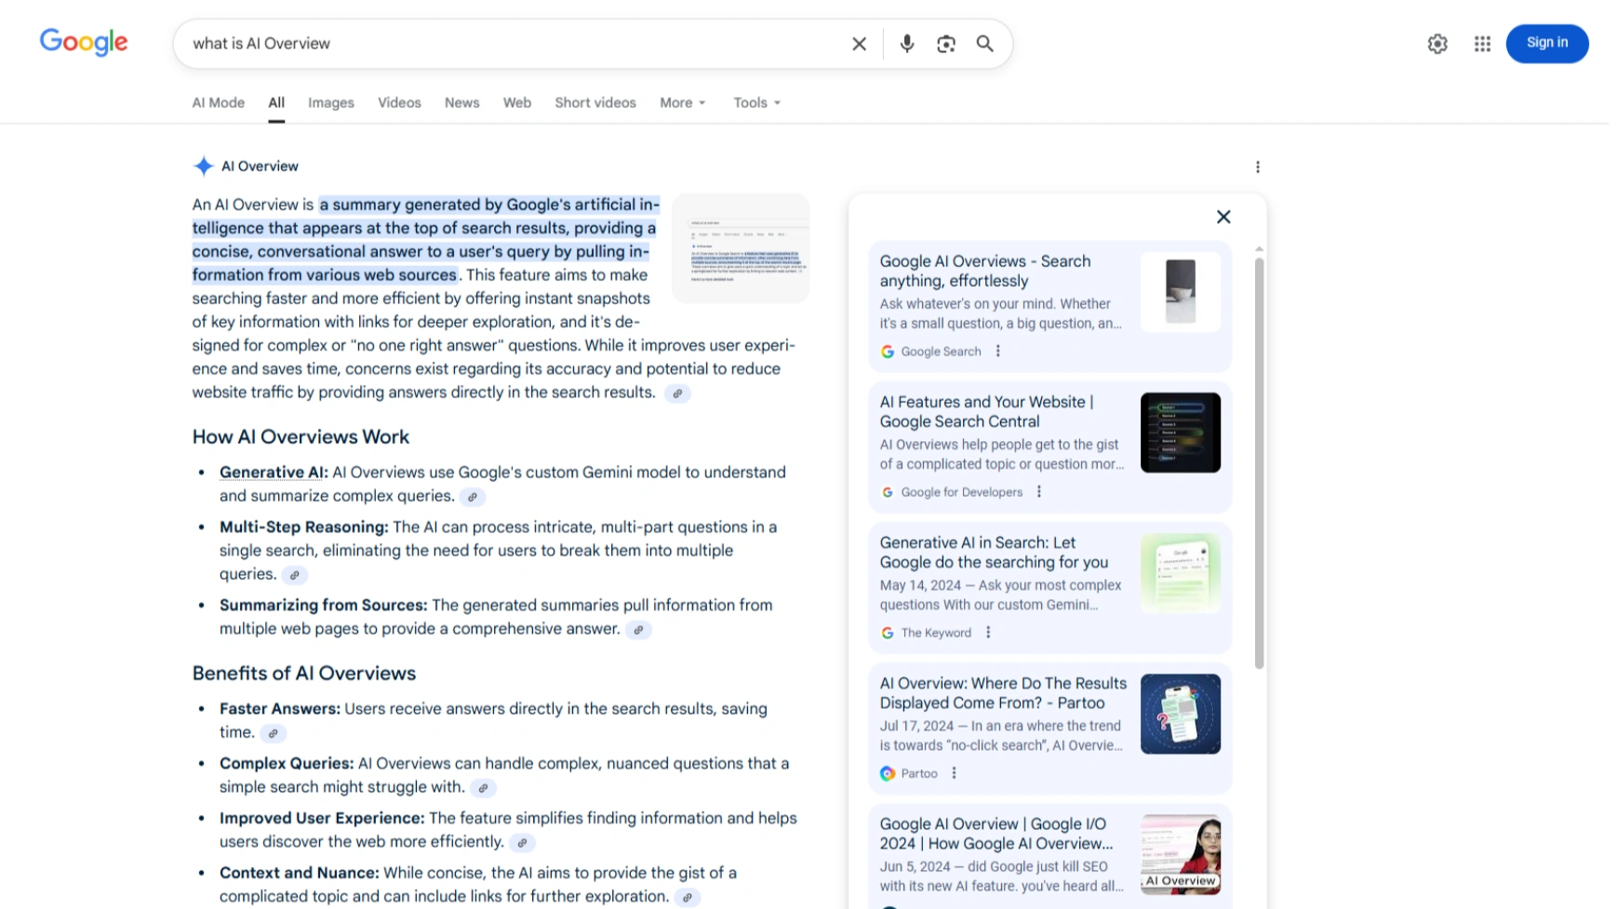Image resolution: width=1617 pixels, height=909 pixels.
Task: Clear the search query with the X icon
Action: click(858, 43)
